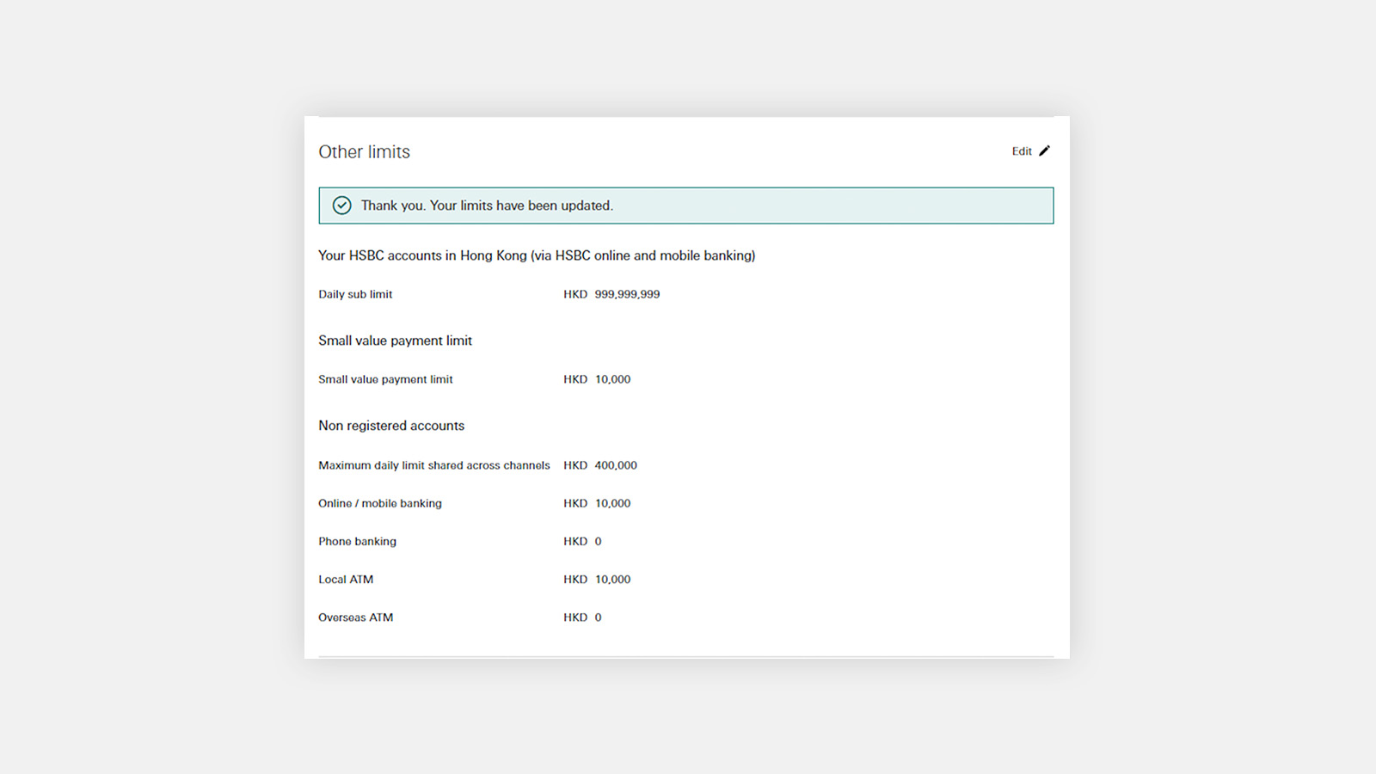Select the Overseas ATM label

coord(356,617)
